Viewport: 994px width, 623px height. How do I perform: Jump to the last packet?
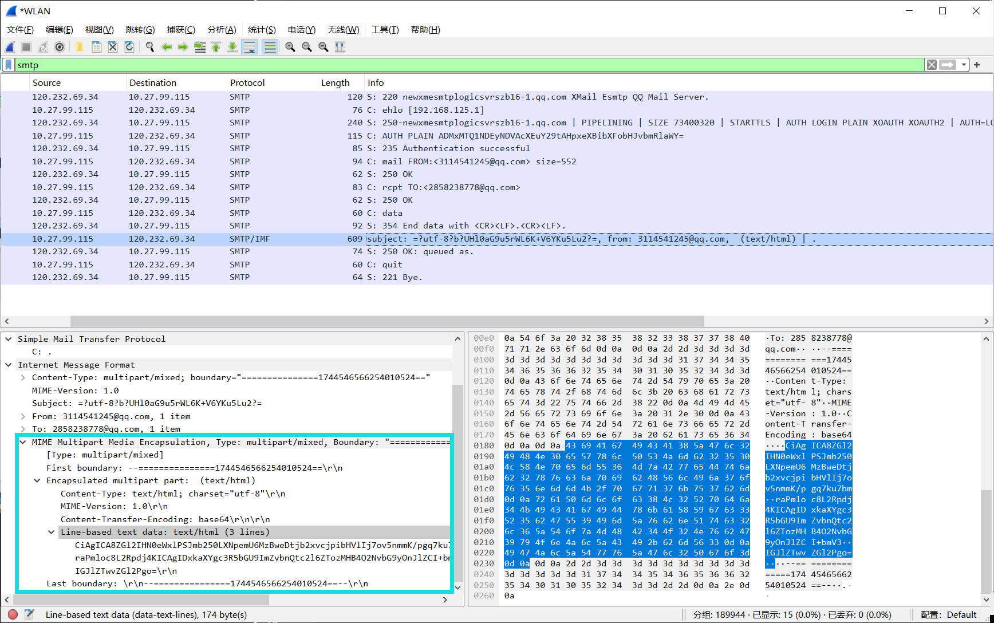click(232, 47)
